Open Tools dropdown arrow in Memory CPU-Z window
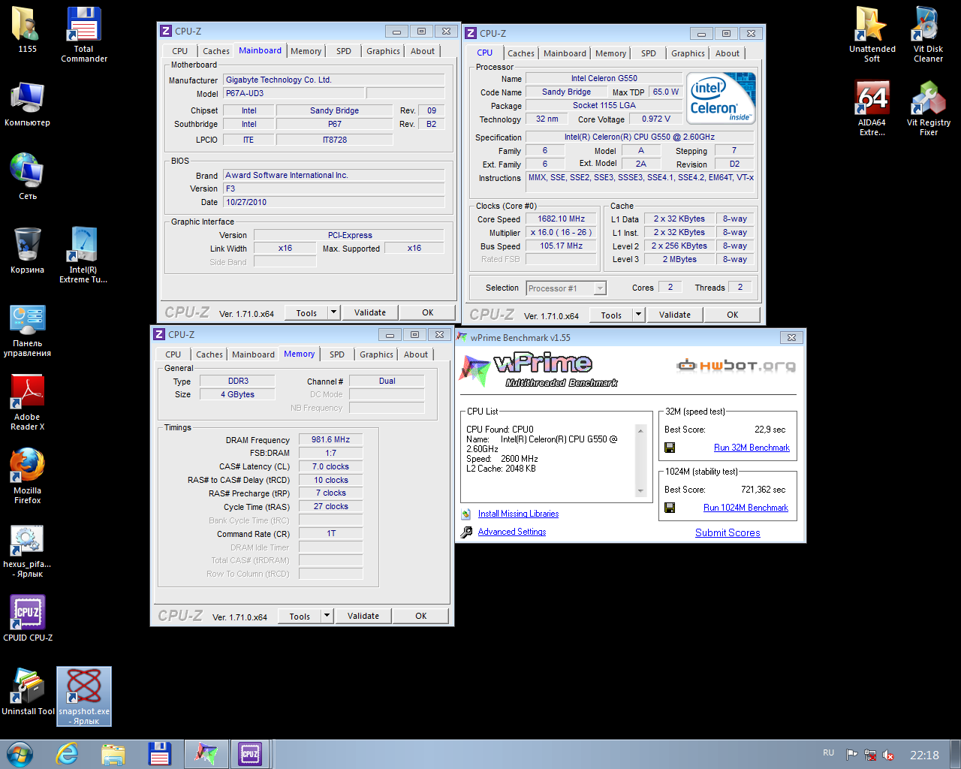961x769 pixels. [327, 616]
